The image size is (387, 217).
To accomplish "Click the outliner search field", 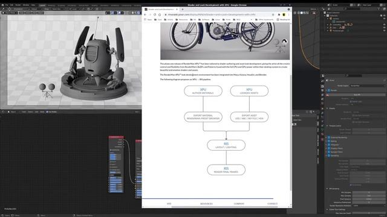I will click(352, 9).
